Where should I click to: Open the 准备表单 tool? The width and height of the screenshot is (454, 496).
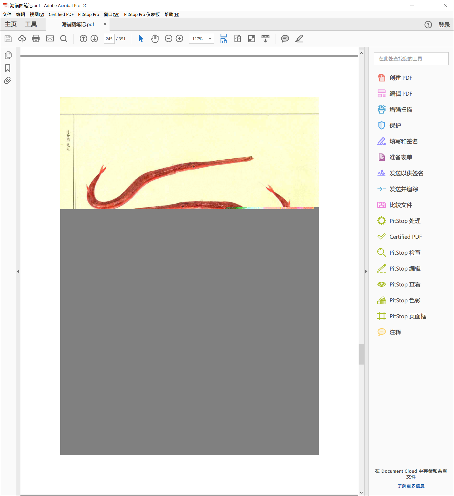tap(395, 157)
